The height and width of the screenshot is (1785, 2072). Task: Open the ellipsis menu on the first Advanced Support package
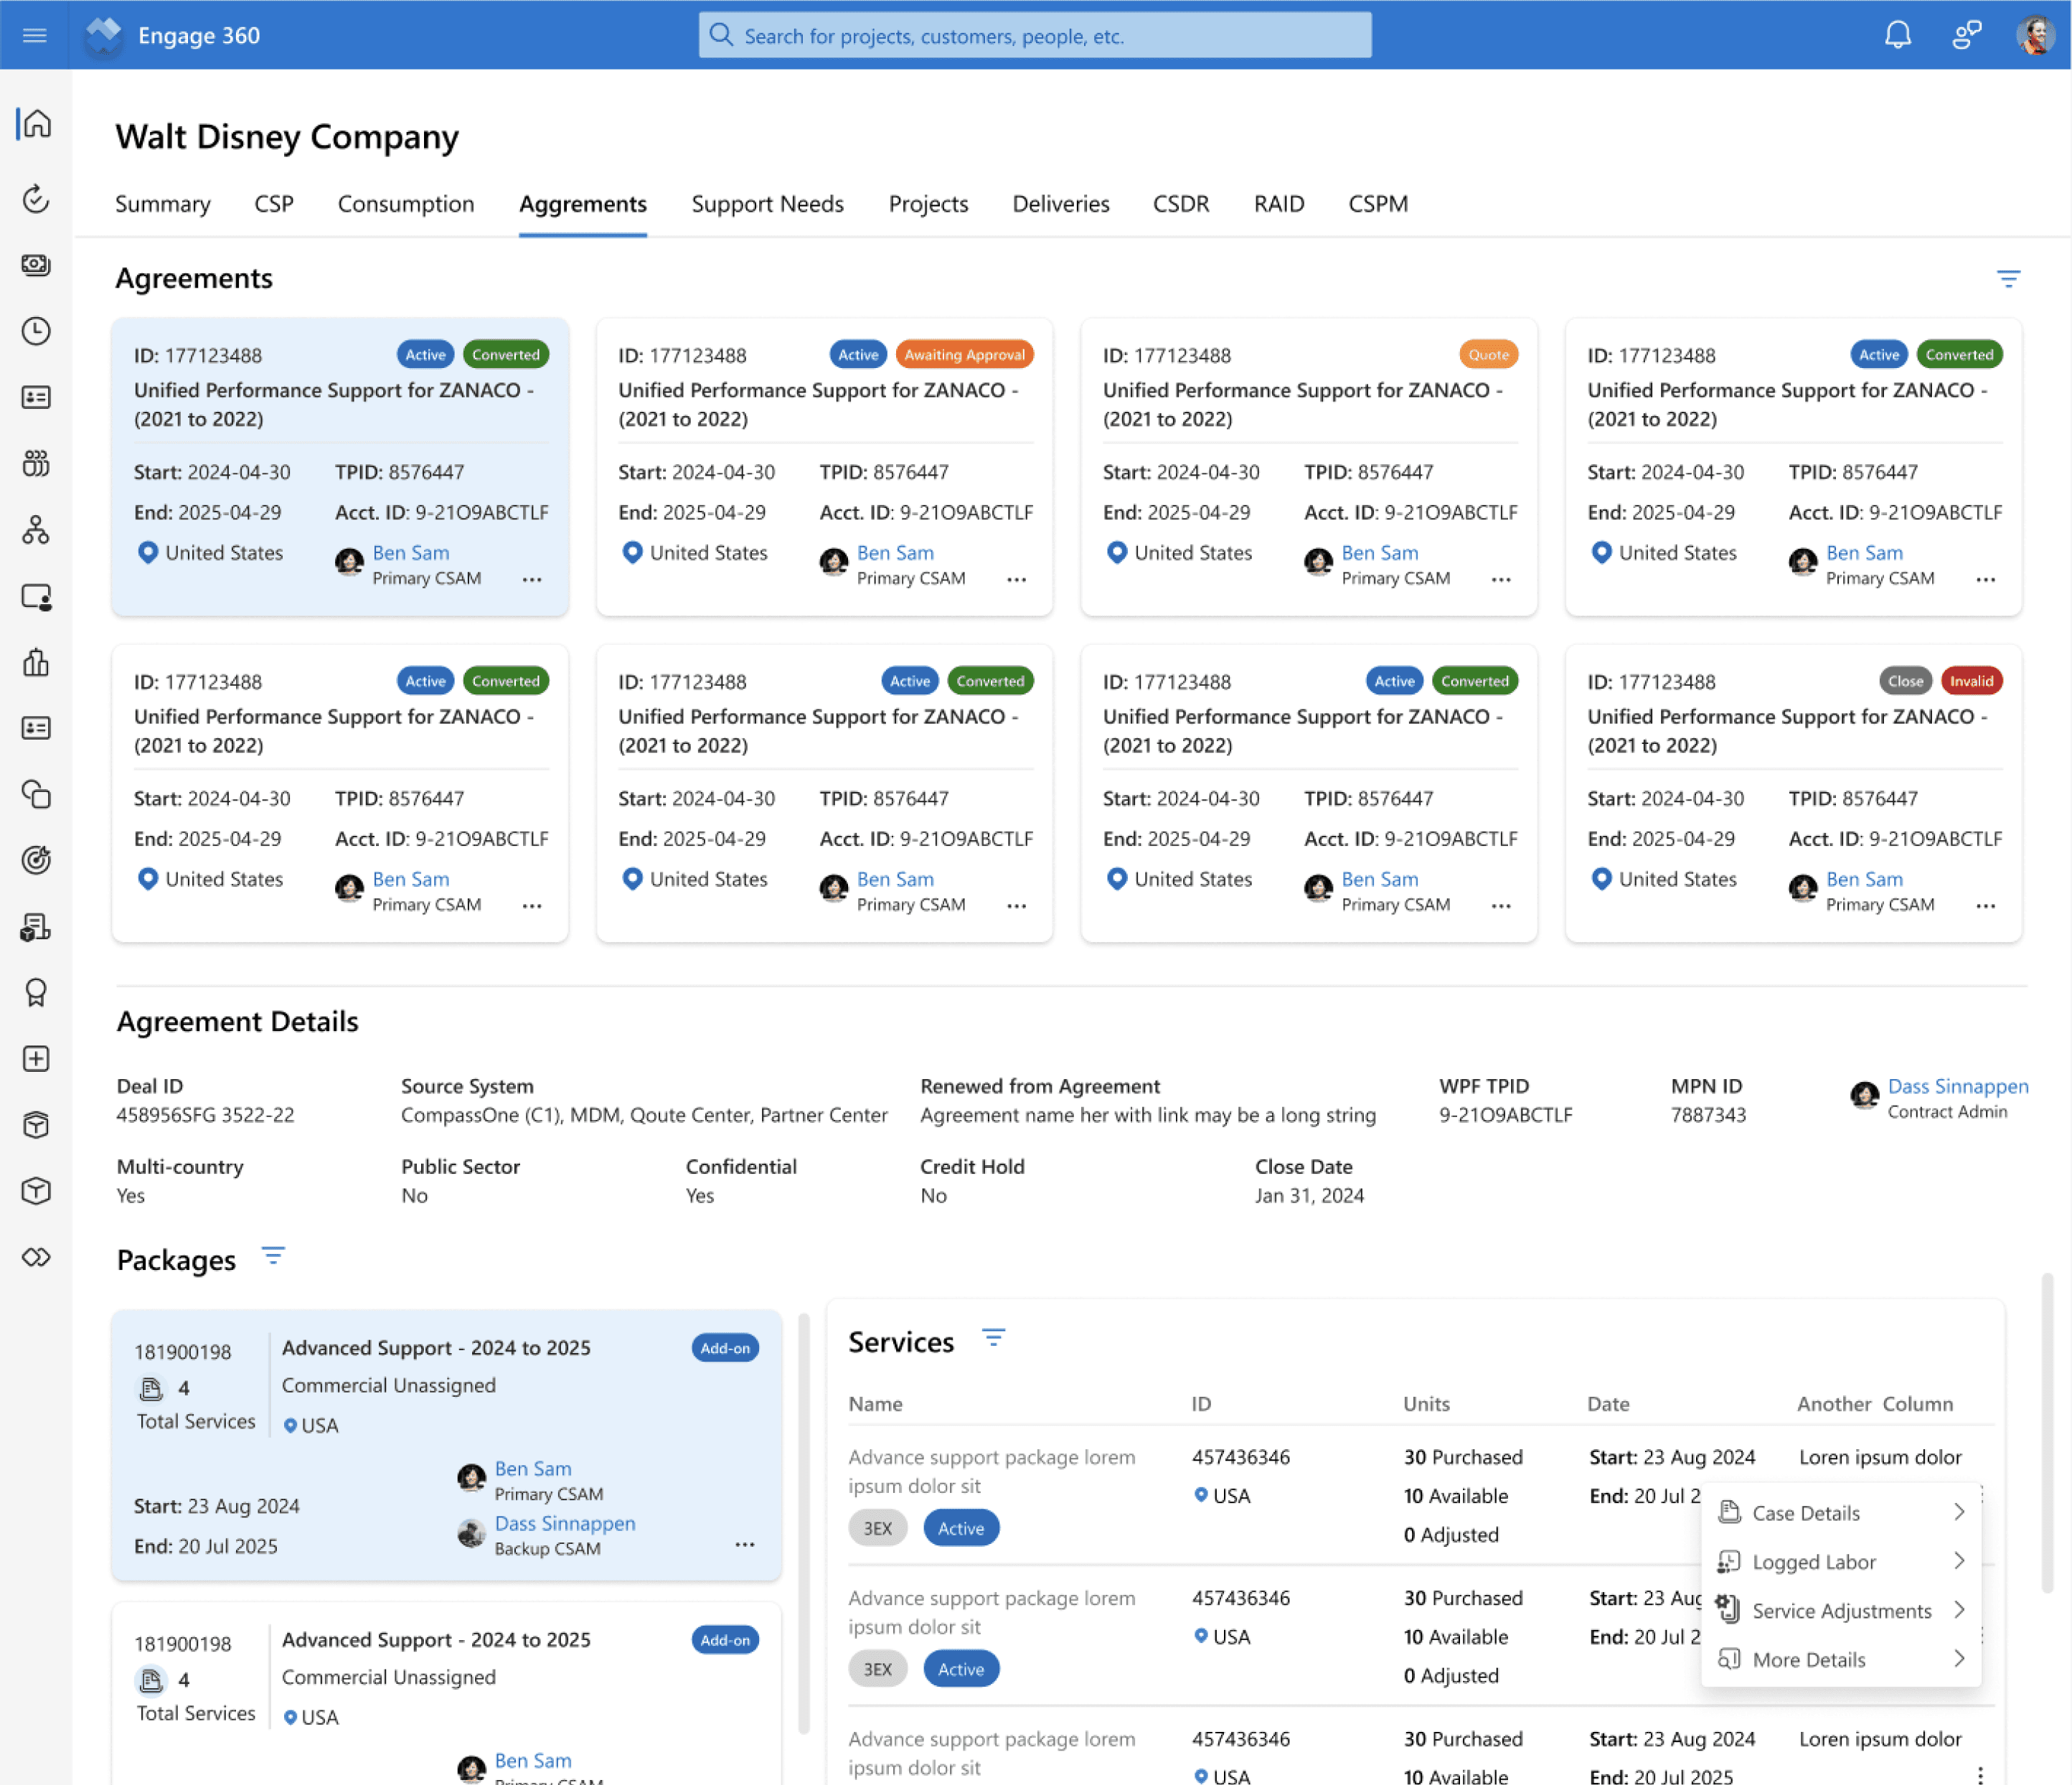745,1545
